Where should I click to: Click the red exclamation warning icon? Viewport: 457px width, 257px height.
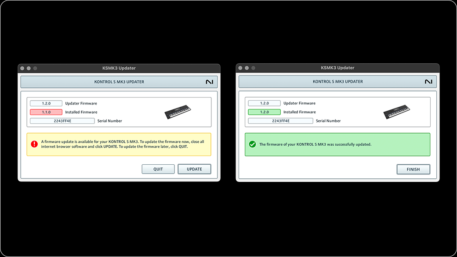(x=34, y=144)
